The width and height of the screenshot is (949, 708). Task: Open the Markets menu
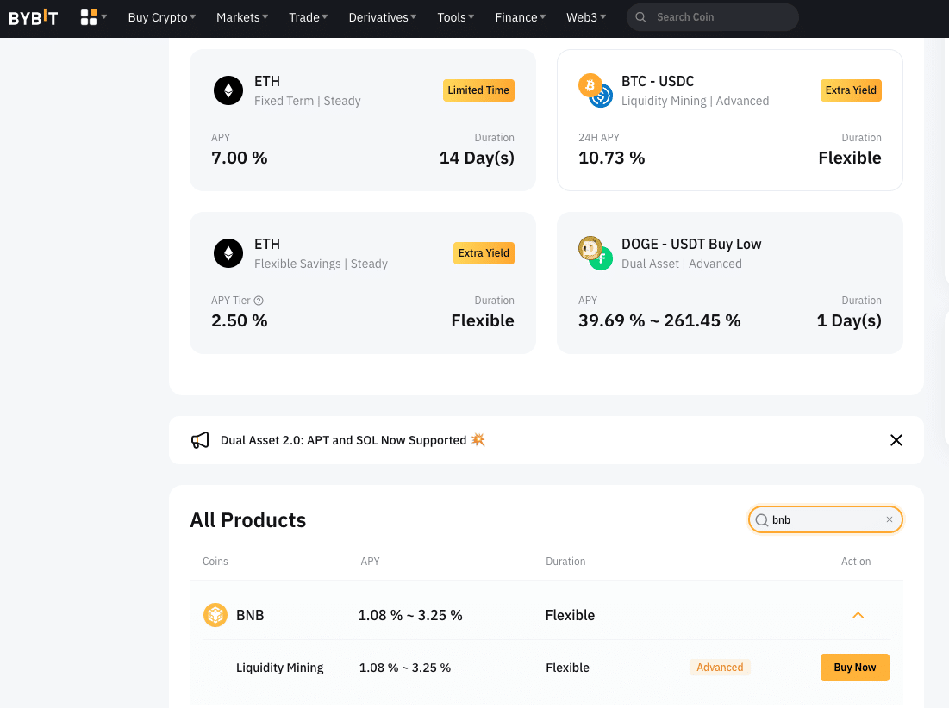(x=242, y=17)
